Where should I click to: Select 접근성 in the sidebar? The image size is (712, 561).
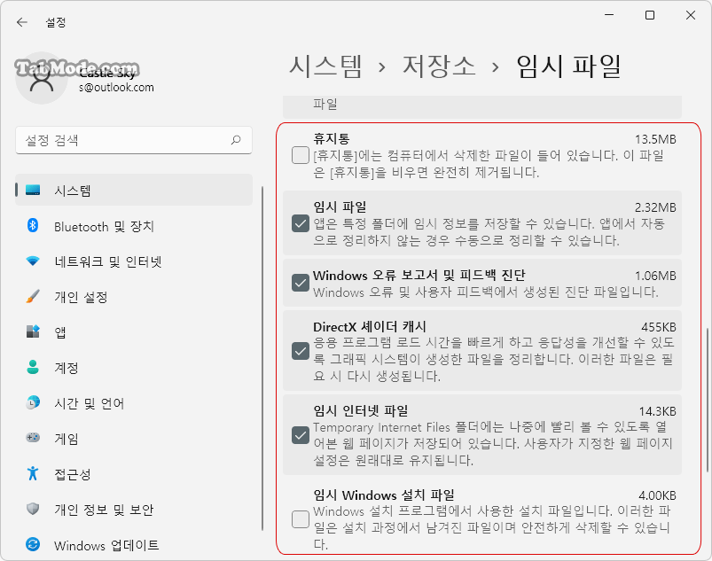[134, 473]
